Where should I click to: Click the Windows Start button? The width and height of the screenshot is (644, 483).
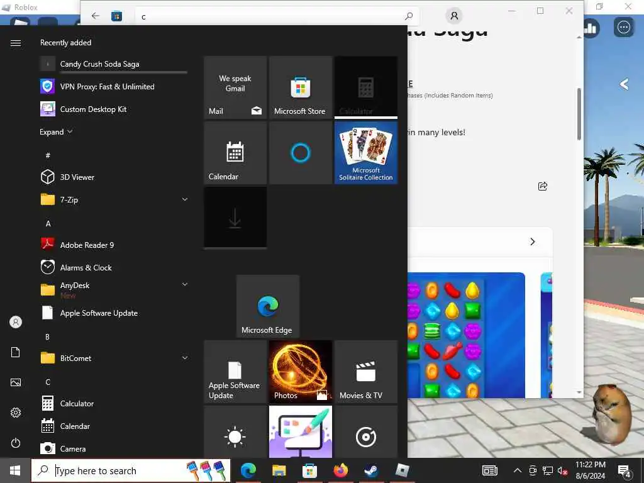(15, 470)
